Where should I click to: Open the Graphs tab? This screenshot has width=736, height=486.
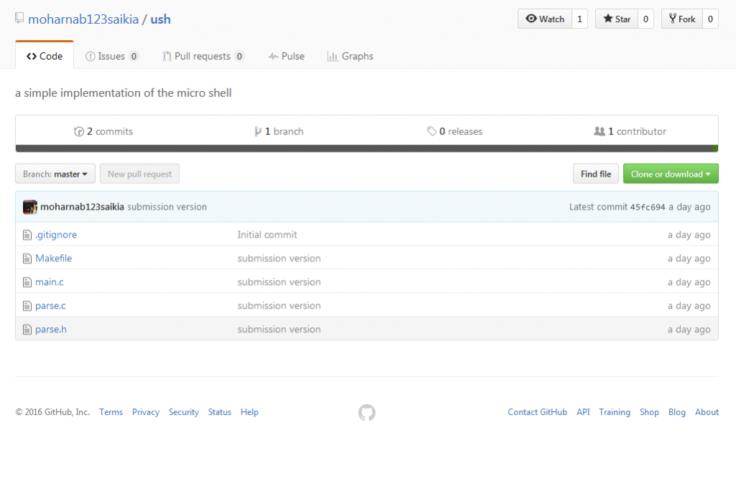(x=350, y=56)
